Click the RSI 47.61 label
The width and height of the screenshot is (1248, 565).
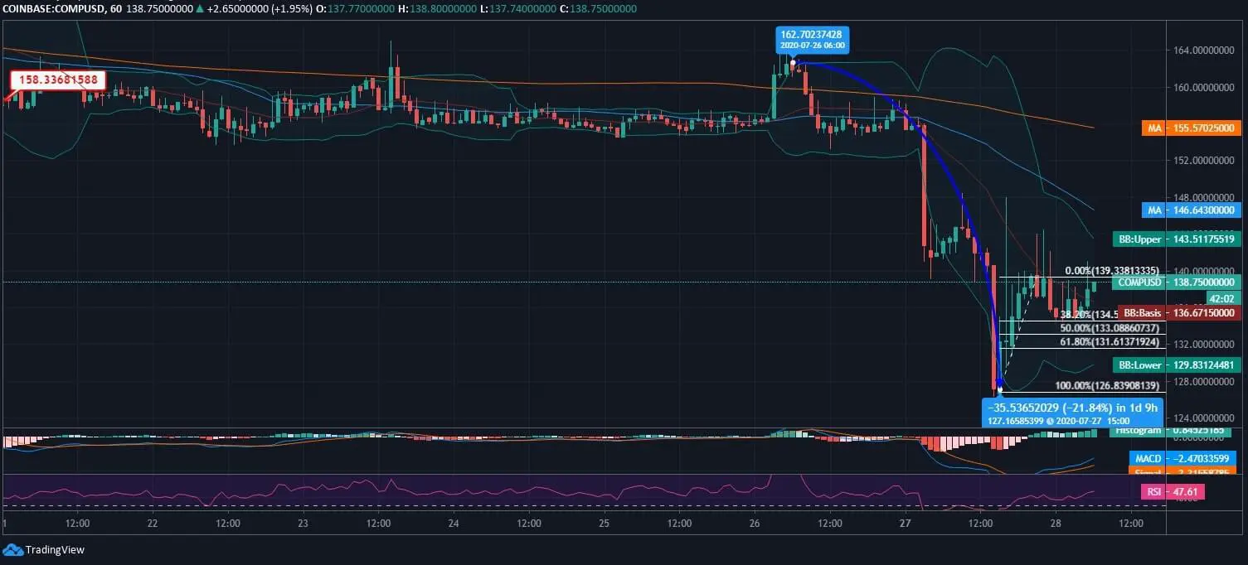[1173, 492]
